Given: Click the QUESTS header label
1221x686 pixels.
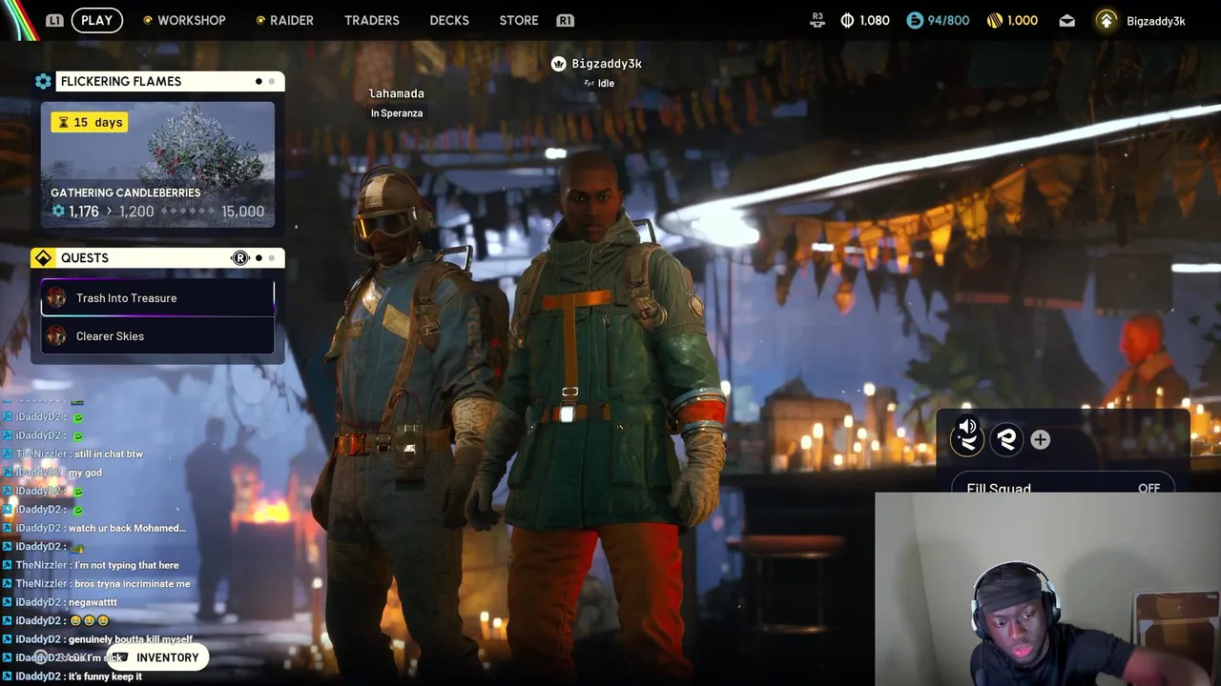Looking at the screenshot, I should pos(85,258).
